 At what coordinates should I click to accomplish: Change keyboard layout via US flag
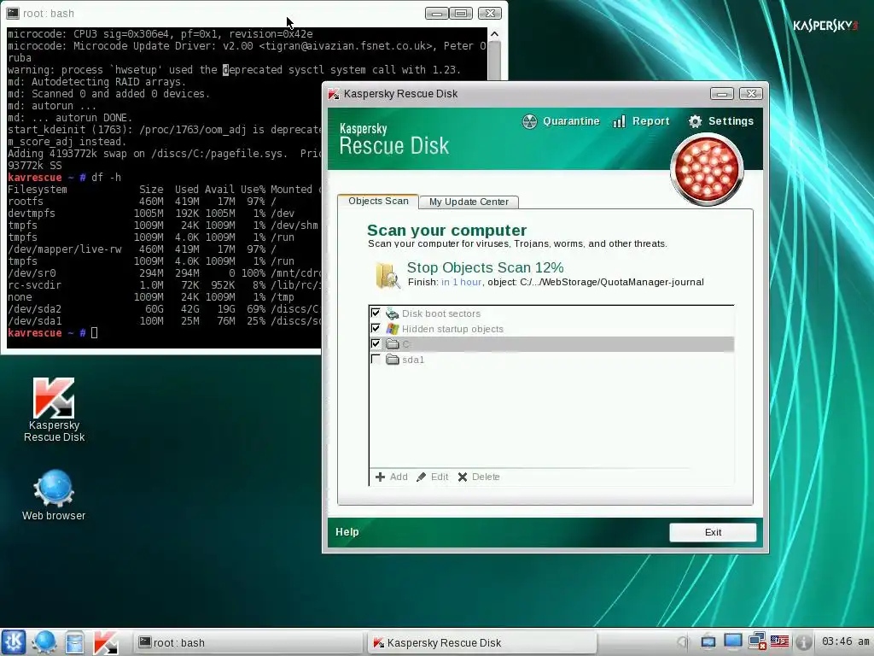point(779,642)
